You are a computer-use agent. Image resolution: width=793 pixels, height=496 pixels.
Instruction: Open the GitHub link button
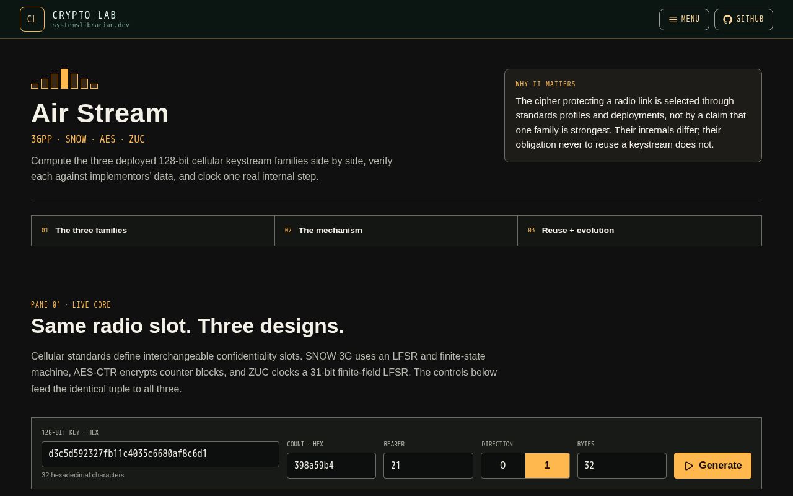click(743, 19)
